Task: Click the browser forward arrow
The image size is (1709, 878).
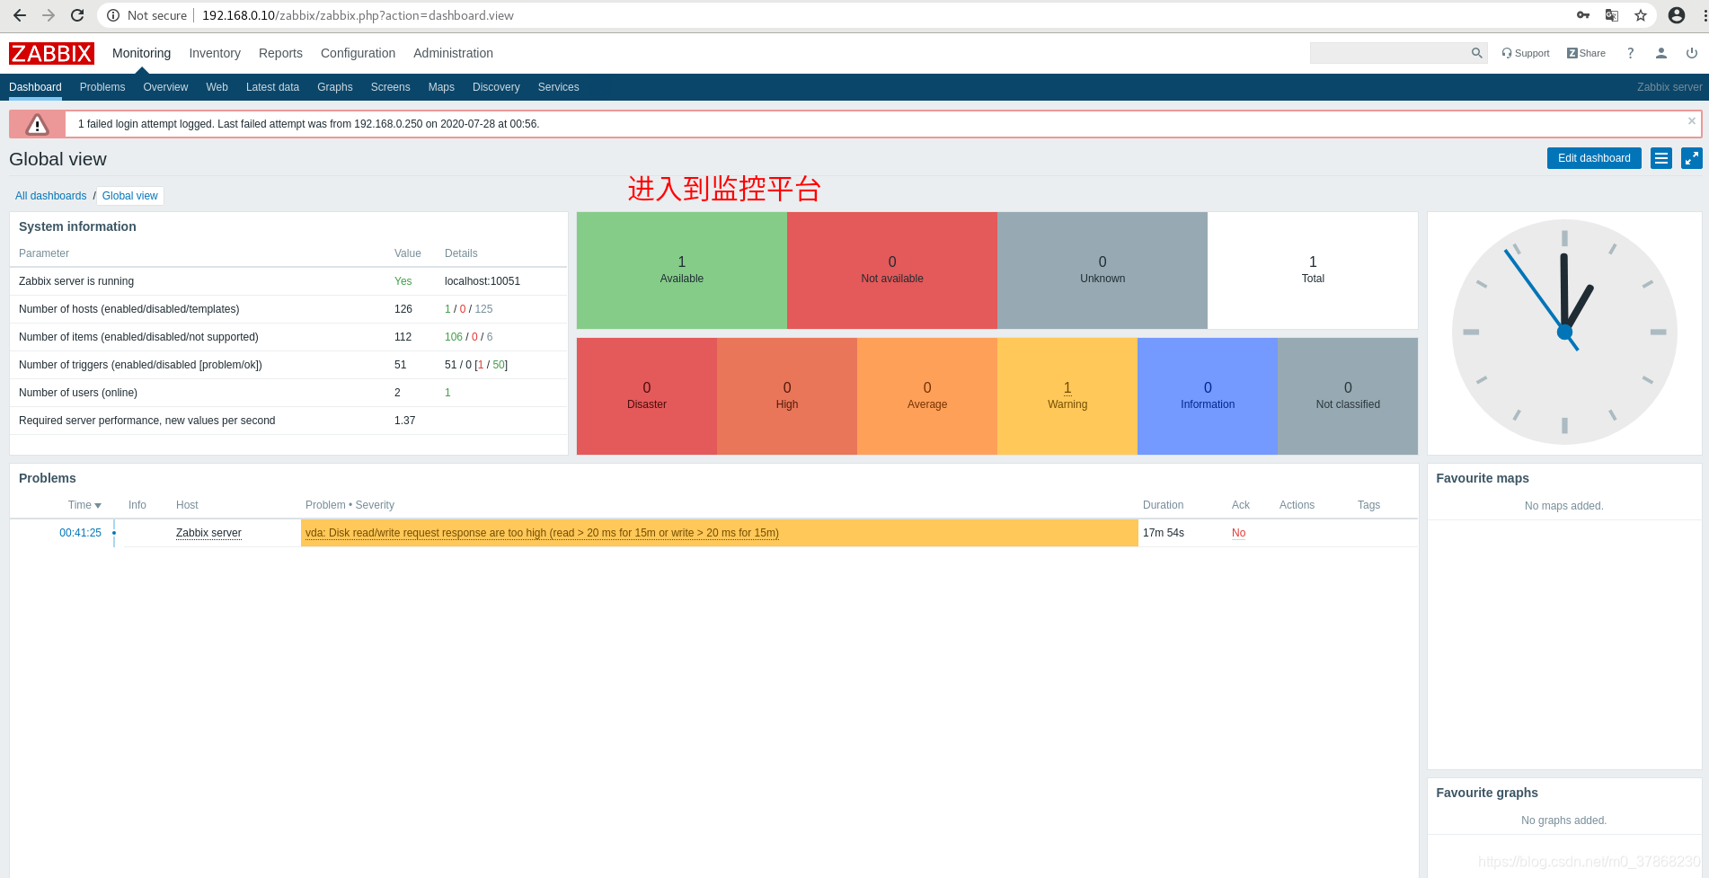Action: click(49, 15)
